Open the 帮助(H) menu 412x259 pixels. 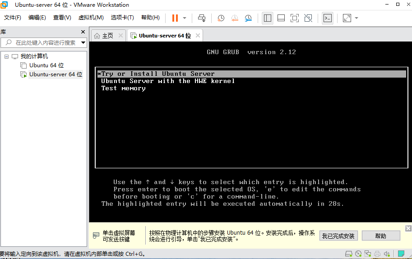[x=150, y=18]
